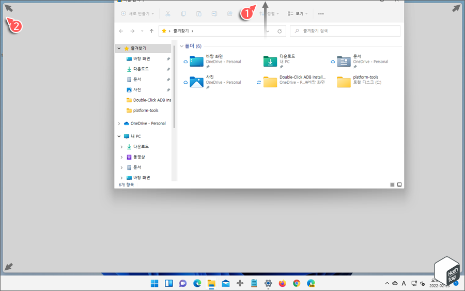Click the '6개 항목' status bar text

[x=127, y=185]
